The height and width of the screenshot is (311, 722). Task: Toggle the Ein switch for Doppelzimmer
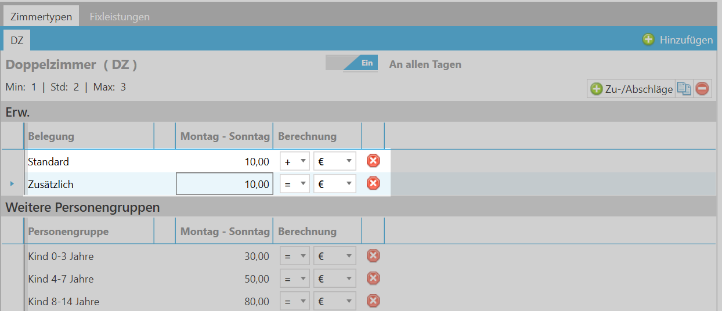[352, 63]
